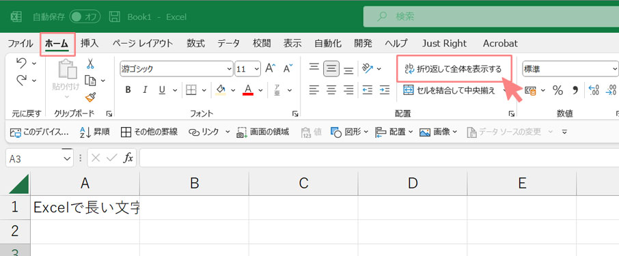Center cell text horizontally

click(x=331, y=90)
